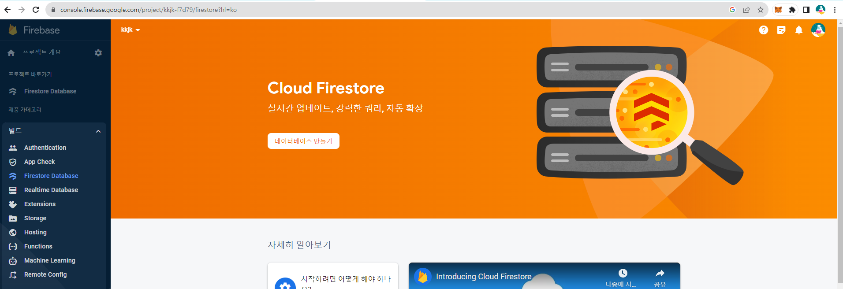
Task: Click the video channel Firebase logo
Action: point(423,277)
